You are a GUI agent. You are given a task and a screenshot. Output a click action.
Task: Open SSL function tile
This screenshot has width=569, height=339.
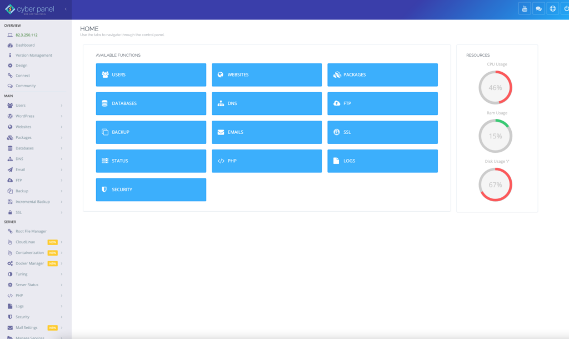[x=382, y=132]
